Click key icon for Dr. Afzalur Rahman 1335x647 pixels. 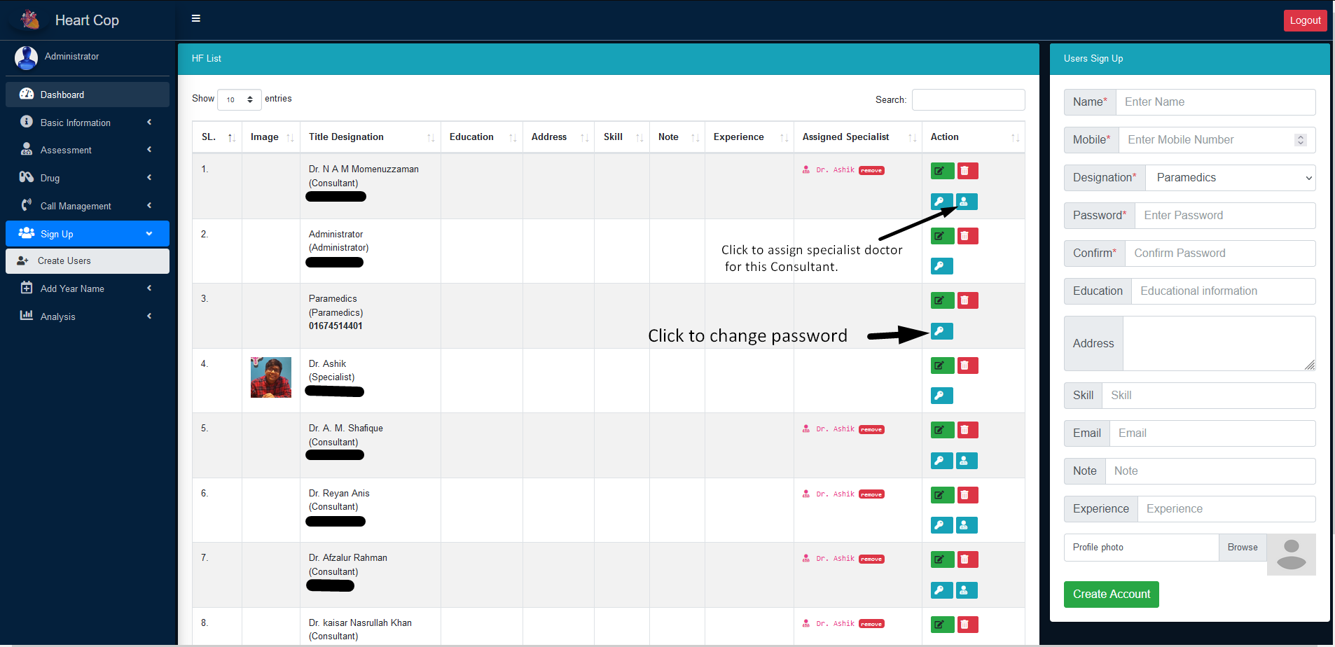tap(941, 590)
